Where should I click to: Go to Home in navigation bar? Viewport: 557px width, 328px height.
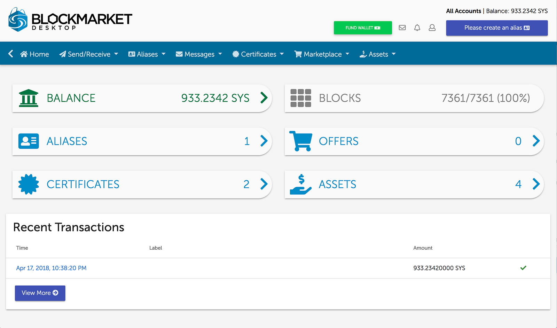click(x=34, y=54)
